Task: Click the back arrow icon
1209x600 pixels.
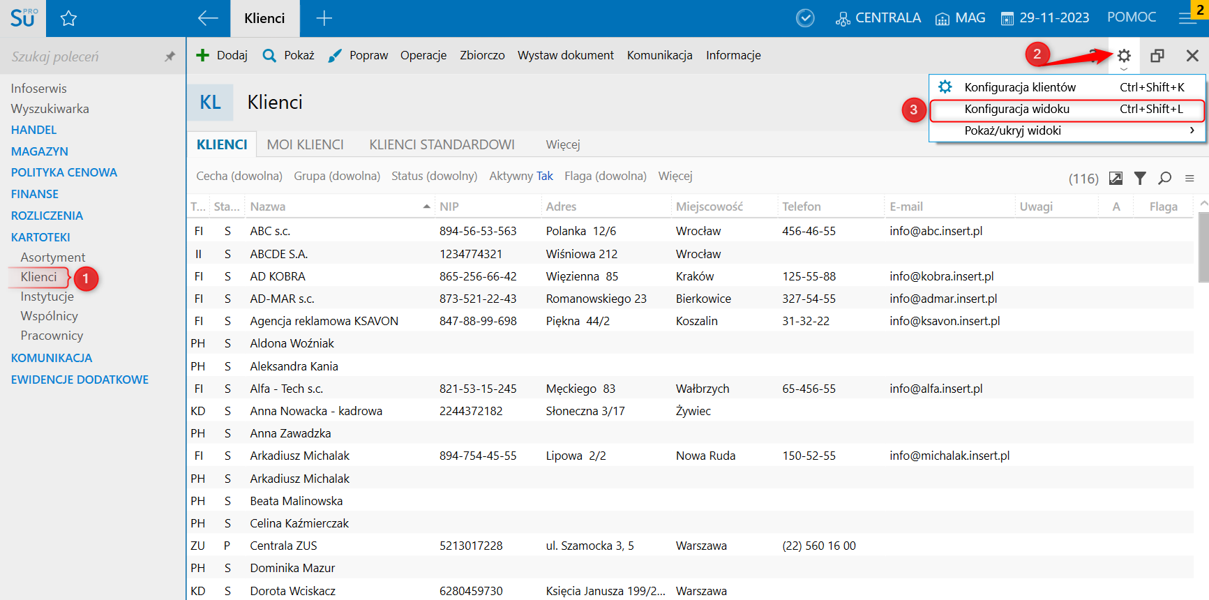Action: (x=208, y=19)
